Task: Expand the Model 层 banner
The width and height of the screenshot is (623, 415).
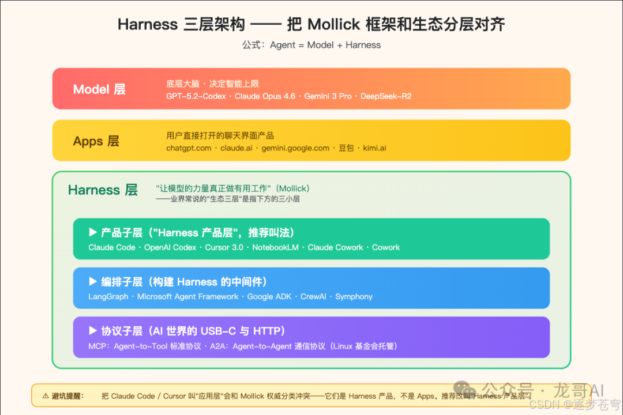Action: (x=311, y=88)
